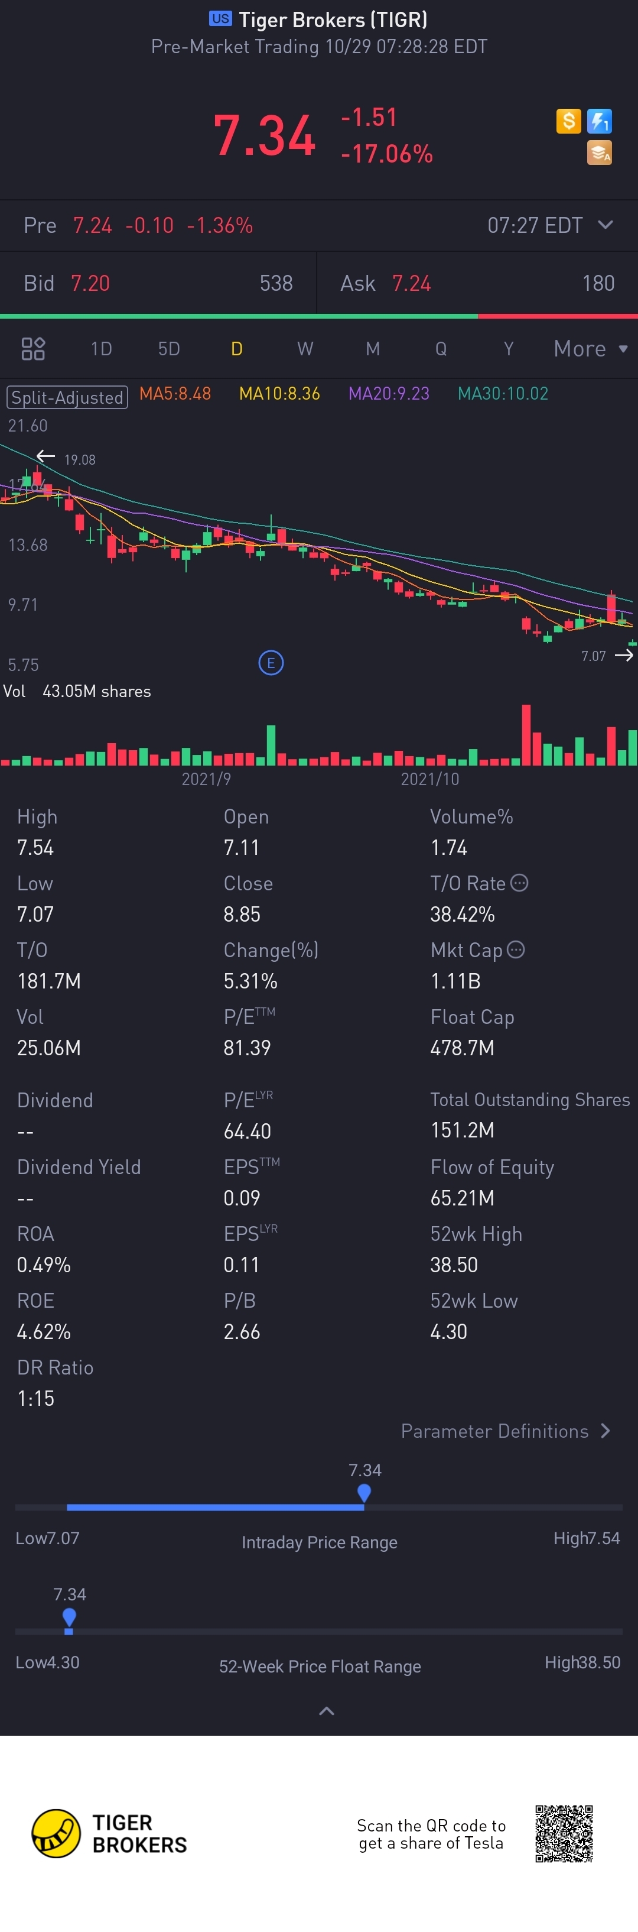
Task: Tap the blue lightning bolt badge icon
Action: (x=599, y=121)
